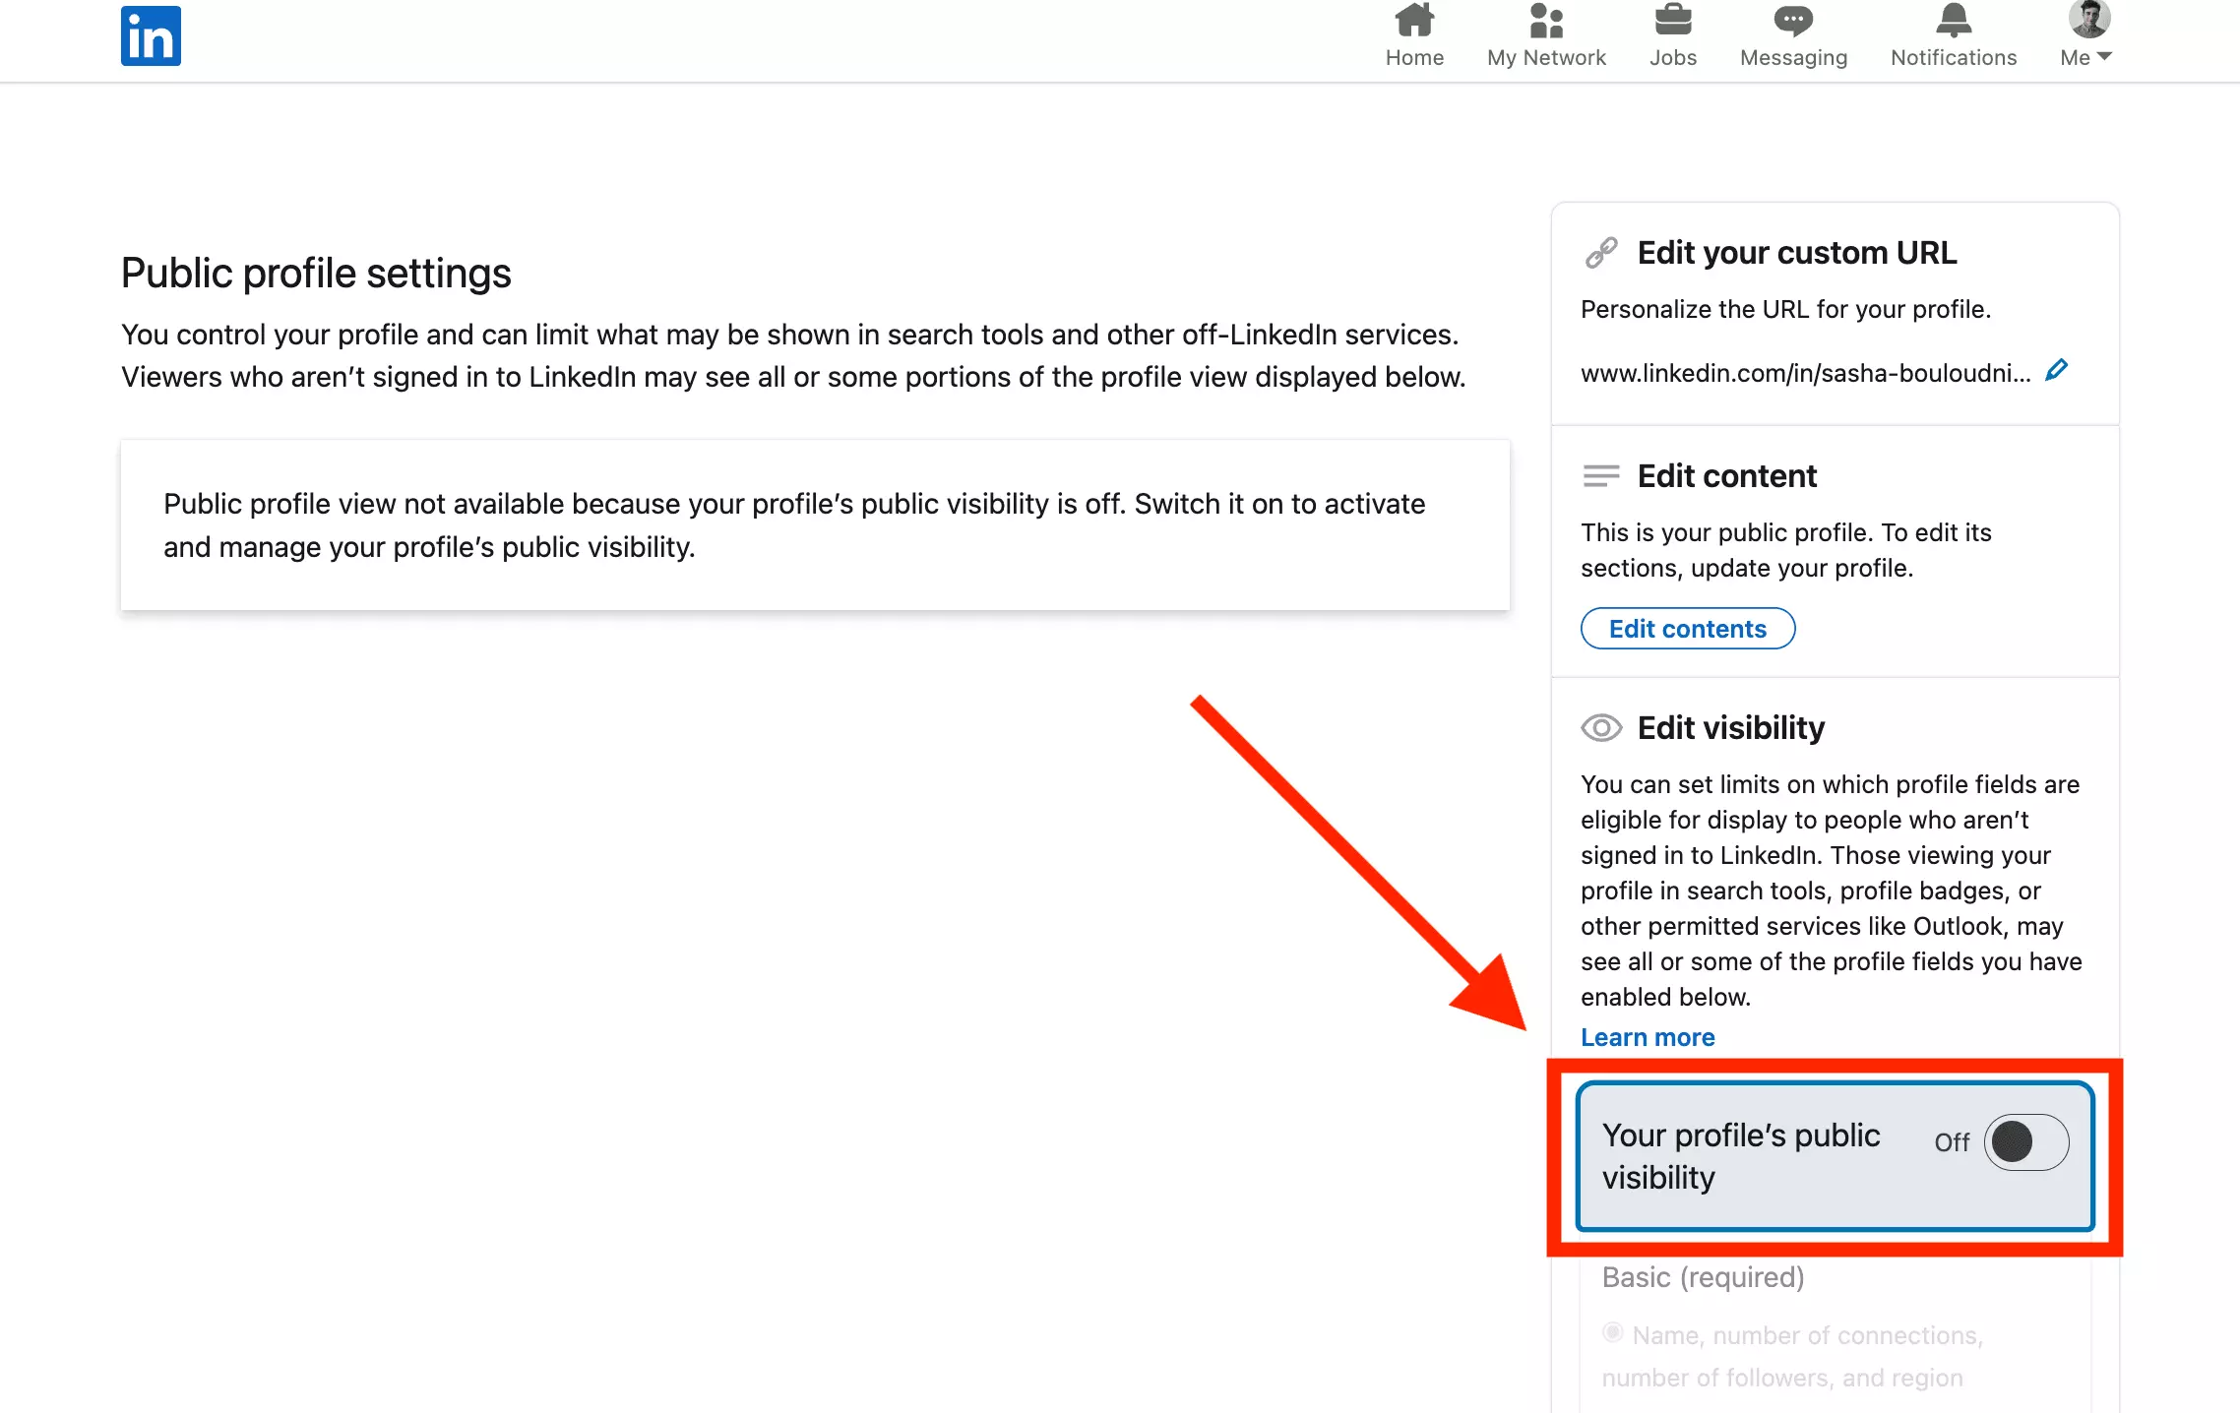This screenshot has width=2240, height=1413.
Task: Expand the Me dropdown arrow
Action: (x=2104, y=57)
